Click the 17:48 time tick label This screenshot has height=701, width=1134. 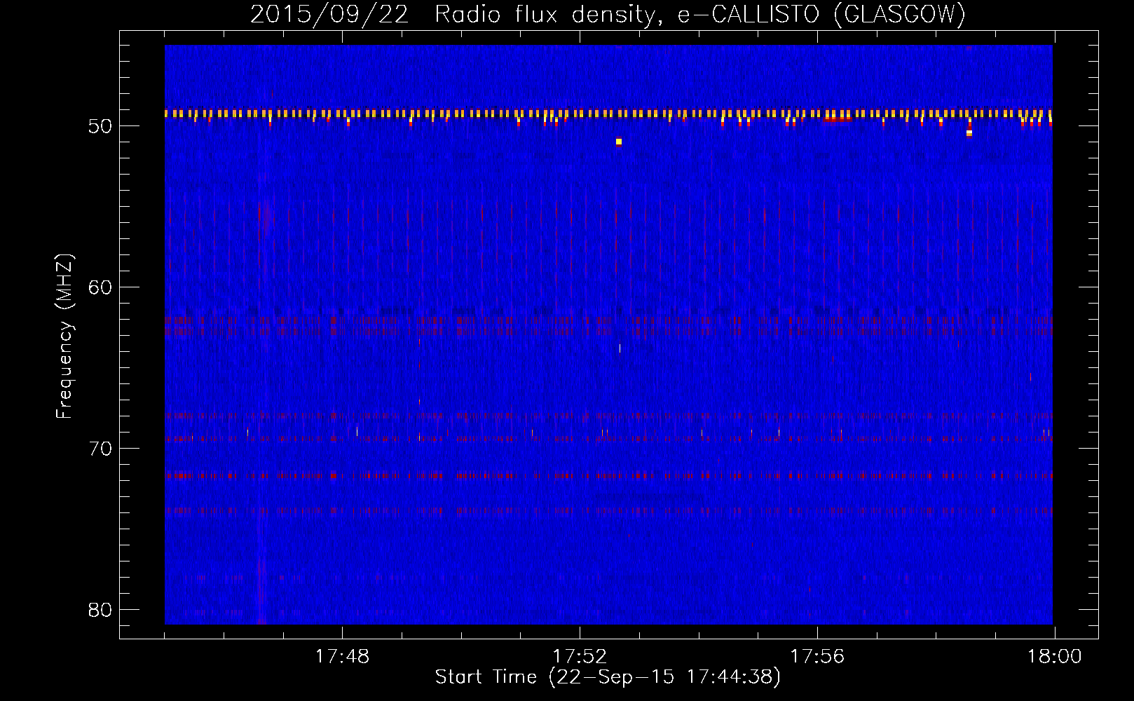342,657
